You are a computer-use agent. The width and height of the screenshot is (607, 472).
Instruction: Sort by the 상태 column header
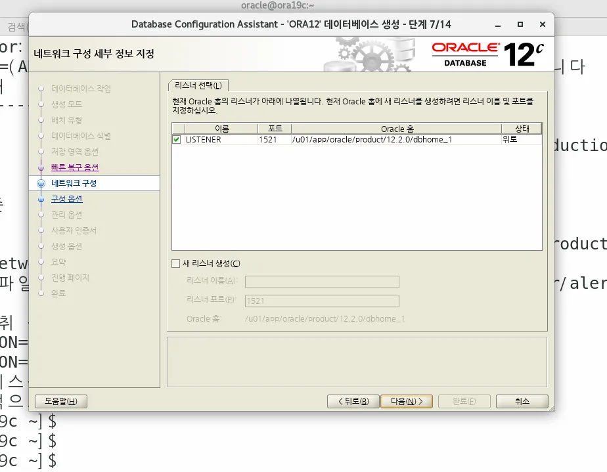[x=522, y=129]
